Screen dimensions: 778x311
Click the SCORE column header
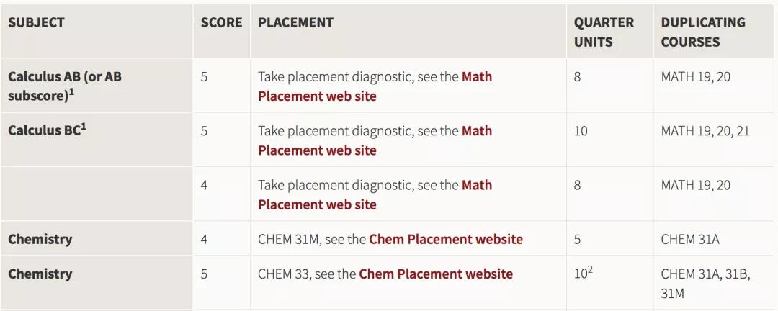pyautogui.click(x=221, y=22)
